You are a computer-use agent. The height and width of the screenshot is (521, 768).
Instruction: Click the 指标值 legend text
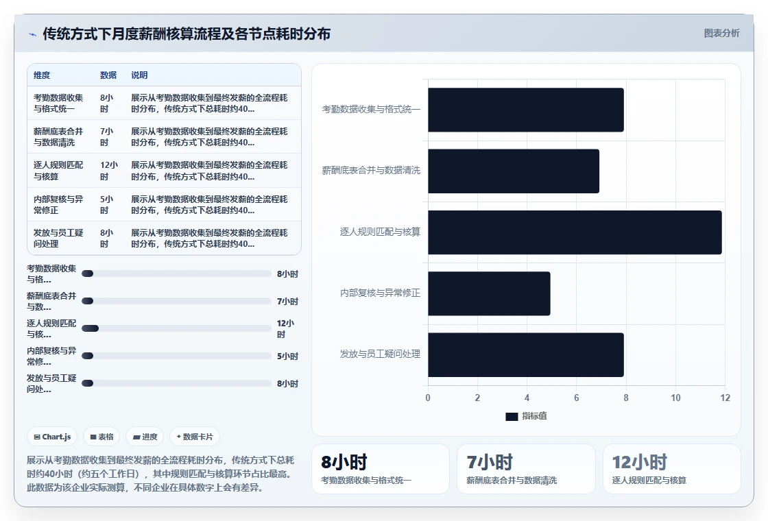(x=534, y=416)
